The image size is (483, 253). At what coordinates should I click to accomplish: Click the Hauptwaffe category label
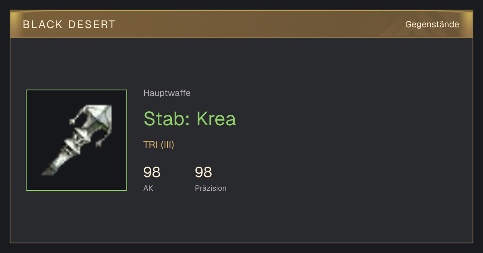[167, 93]
